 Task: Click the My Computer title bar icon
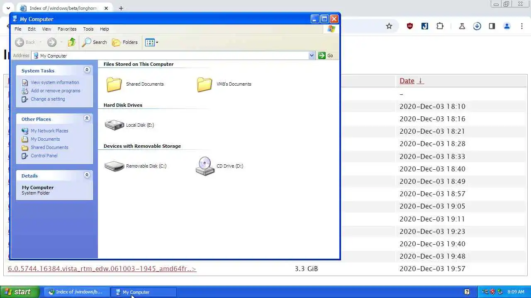pyautogui.click(x=15, y=19)
